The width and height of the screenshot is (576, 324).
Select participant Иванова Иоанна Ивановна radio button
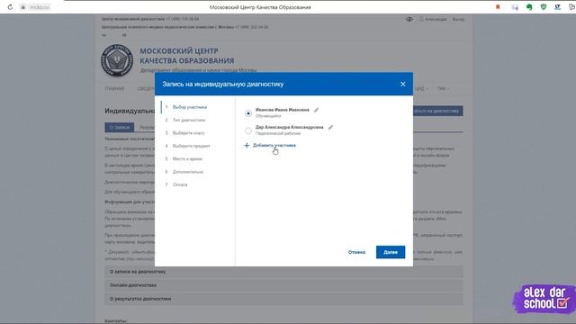pyautogui.click(x=248, y=113)
